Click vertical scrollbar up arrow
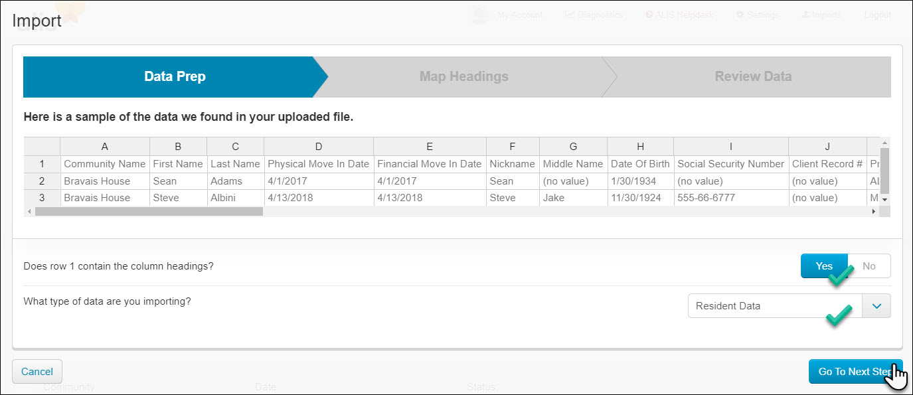The image size is (913, 395). (x=884, y=142)
